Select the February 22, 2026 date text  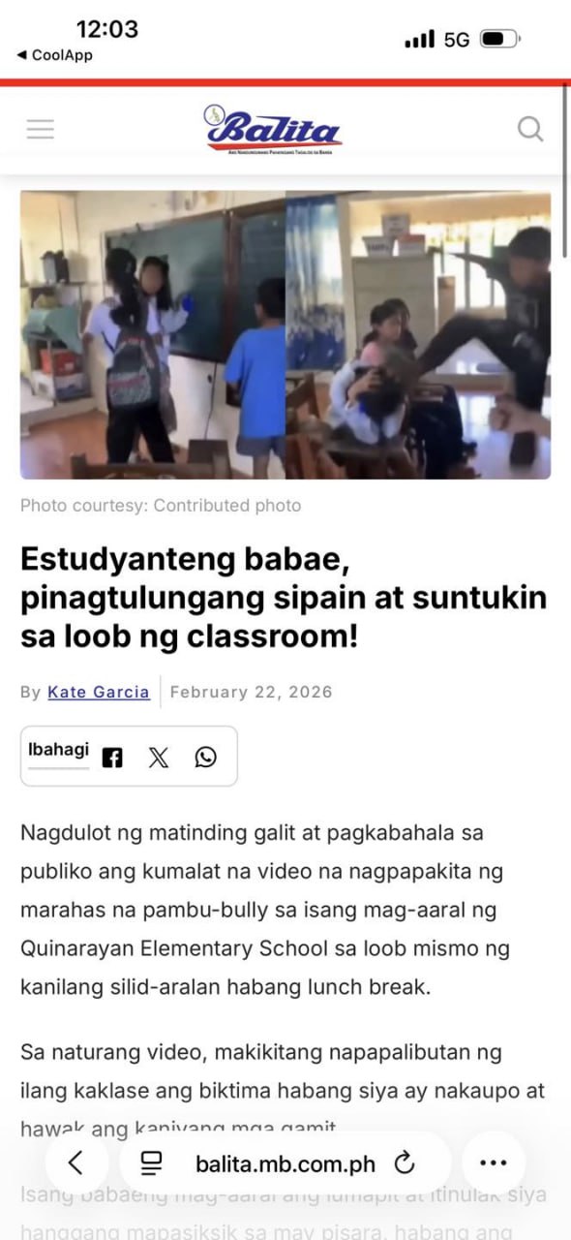coord(251,692)
